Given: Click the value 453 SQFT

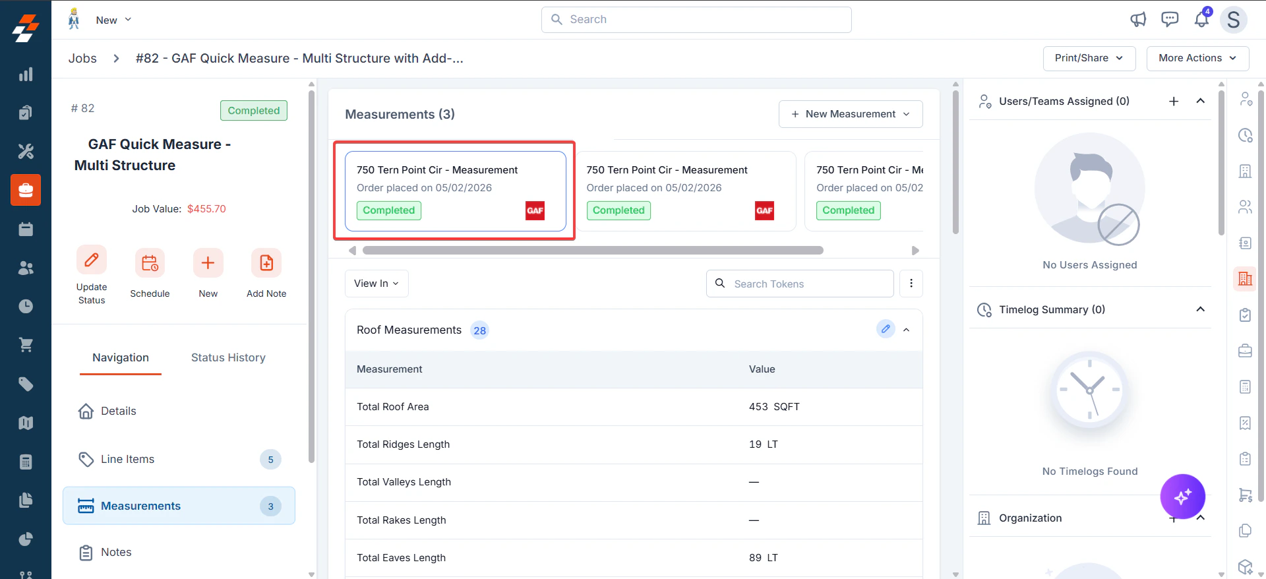Looking at the screenshot, I should pos(774,407).
